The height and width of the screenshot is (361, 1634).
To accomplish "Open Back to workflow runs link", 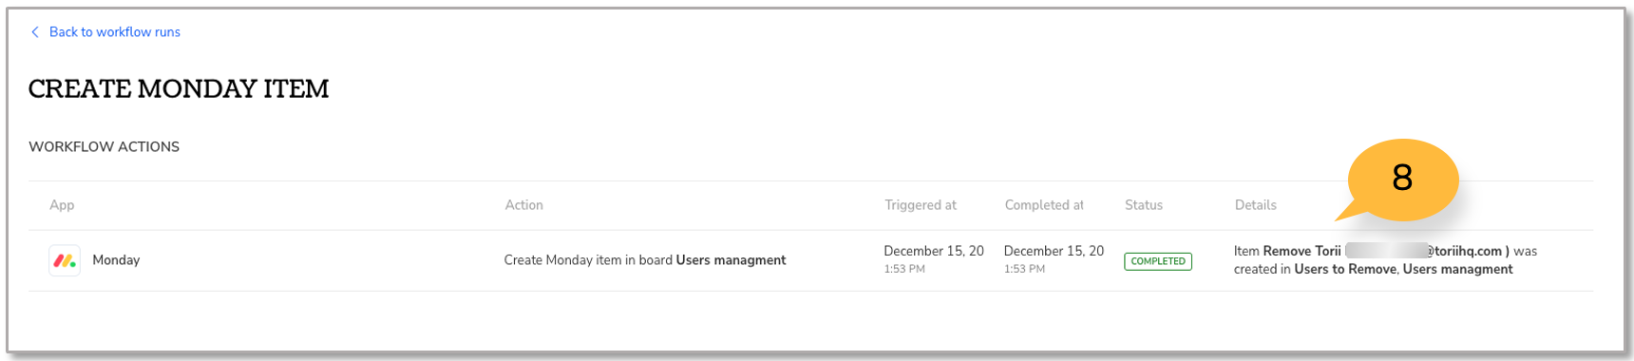I will [114, 32].
